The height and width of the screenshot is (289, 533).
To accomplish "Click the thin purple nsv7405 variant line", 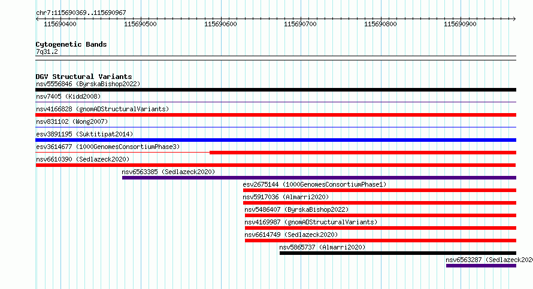I will pyautogui.click(x=275, y=102).
